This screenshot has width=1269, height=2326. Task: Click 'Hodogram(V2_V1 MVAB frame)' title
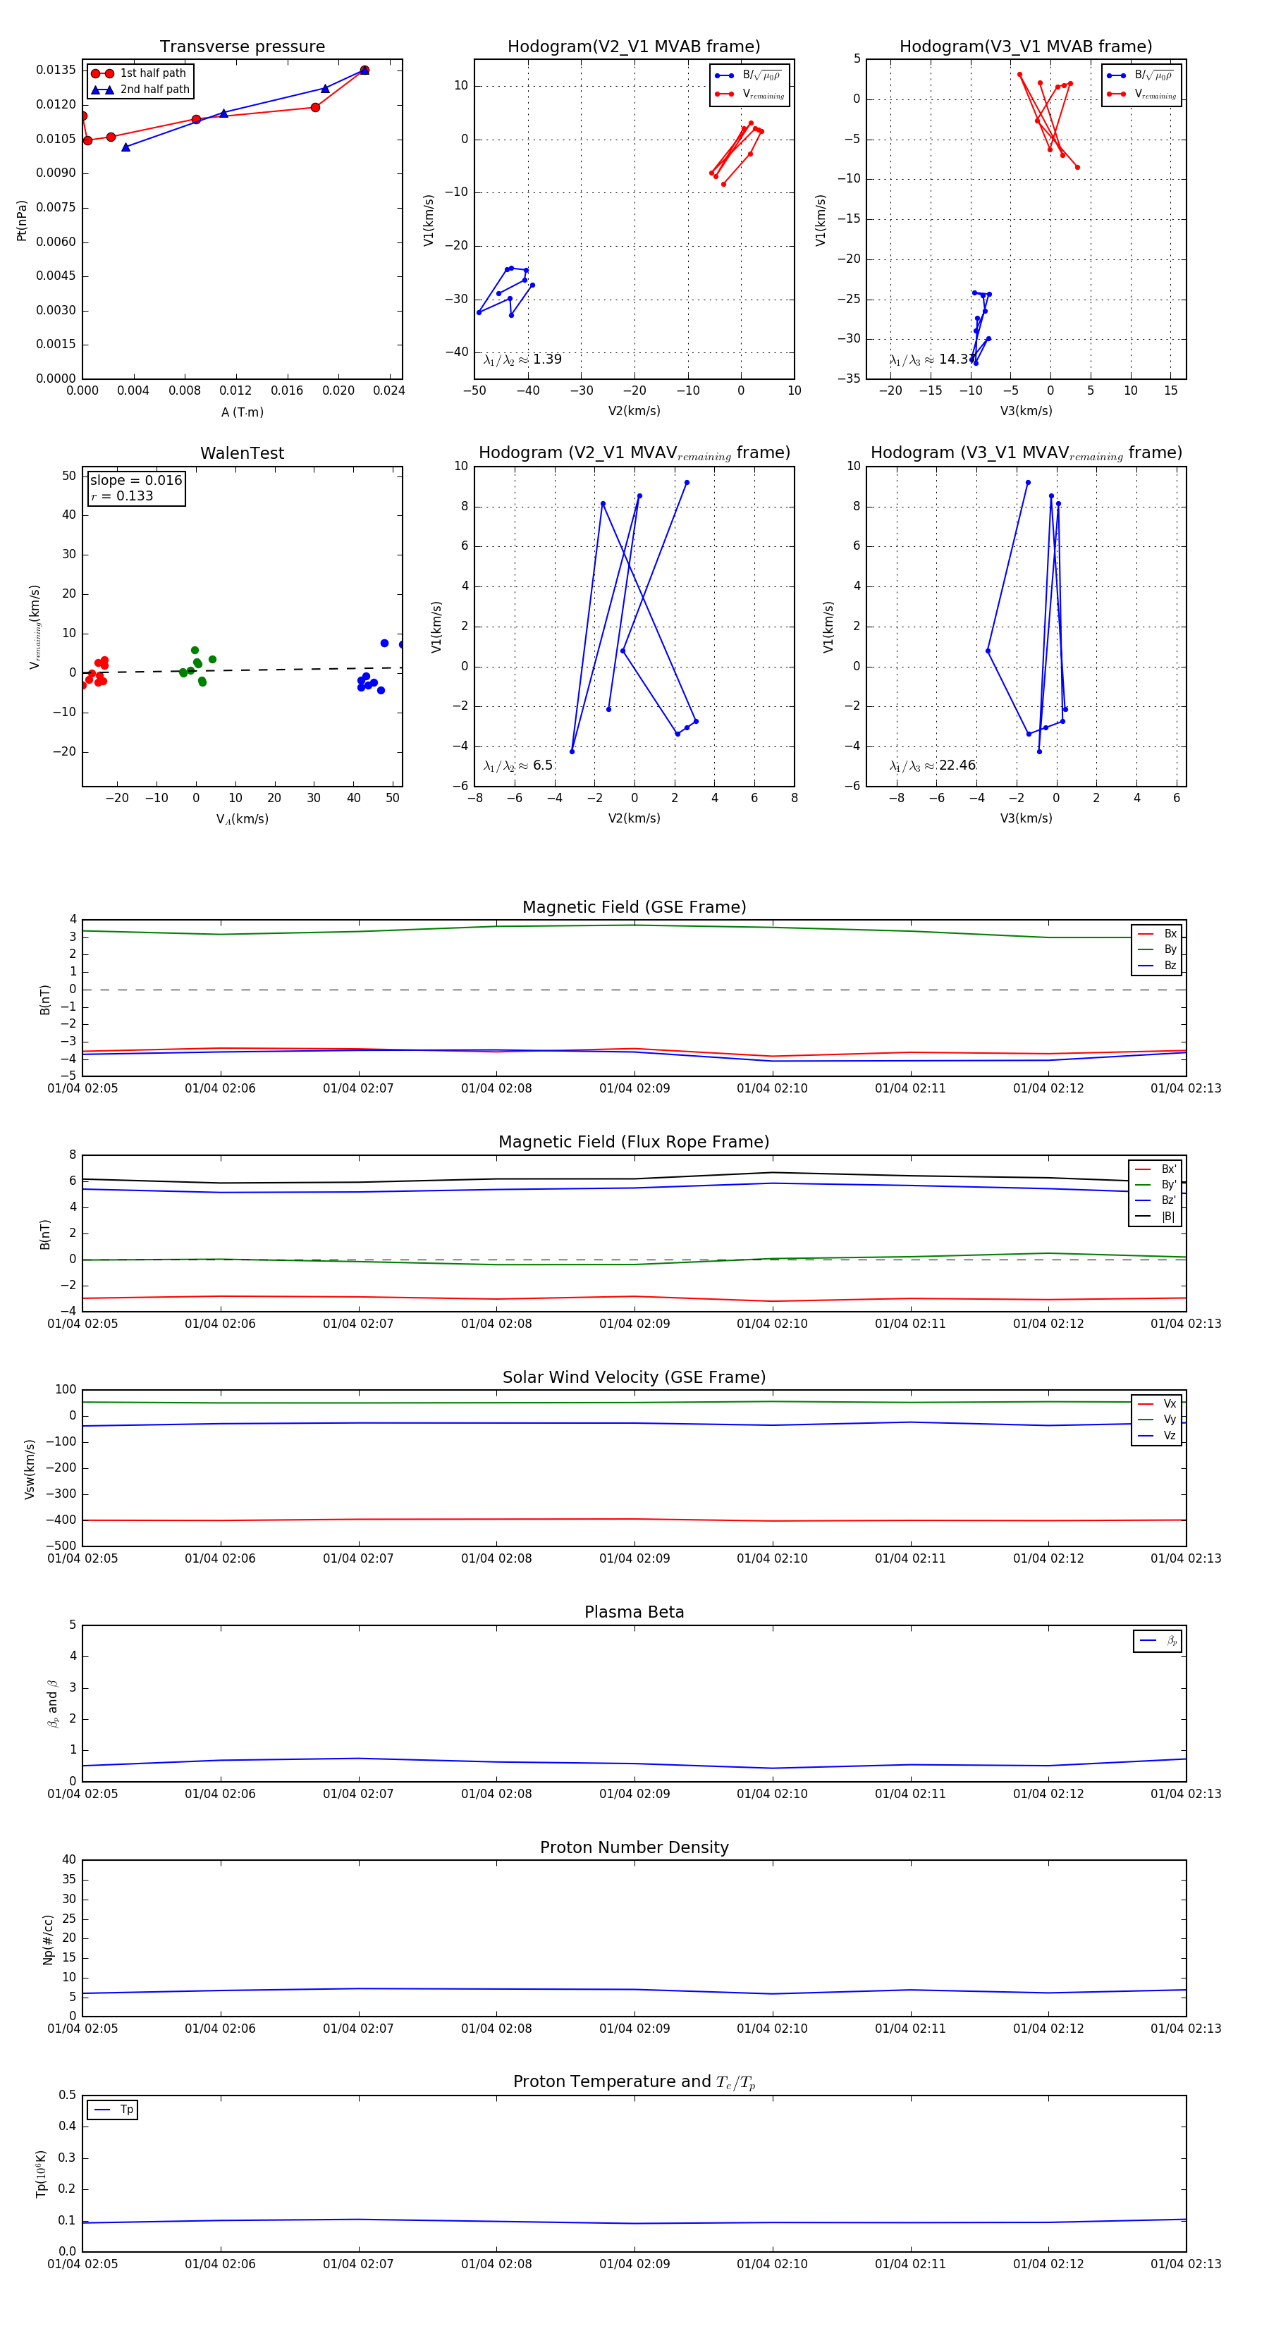634,47
